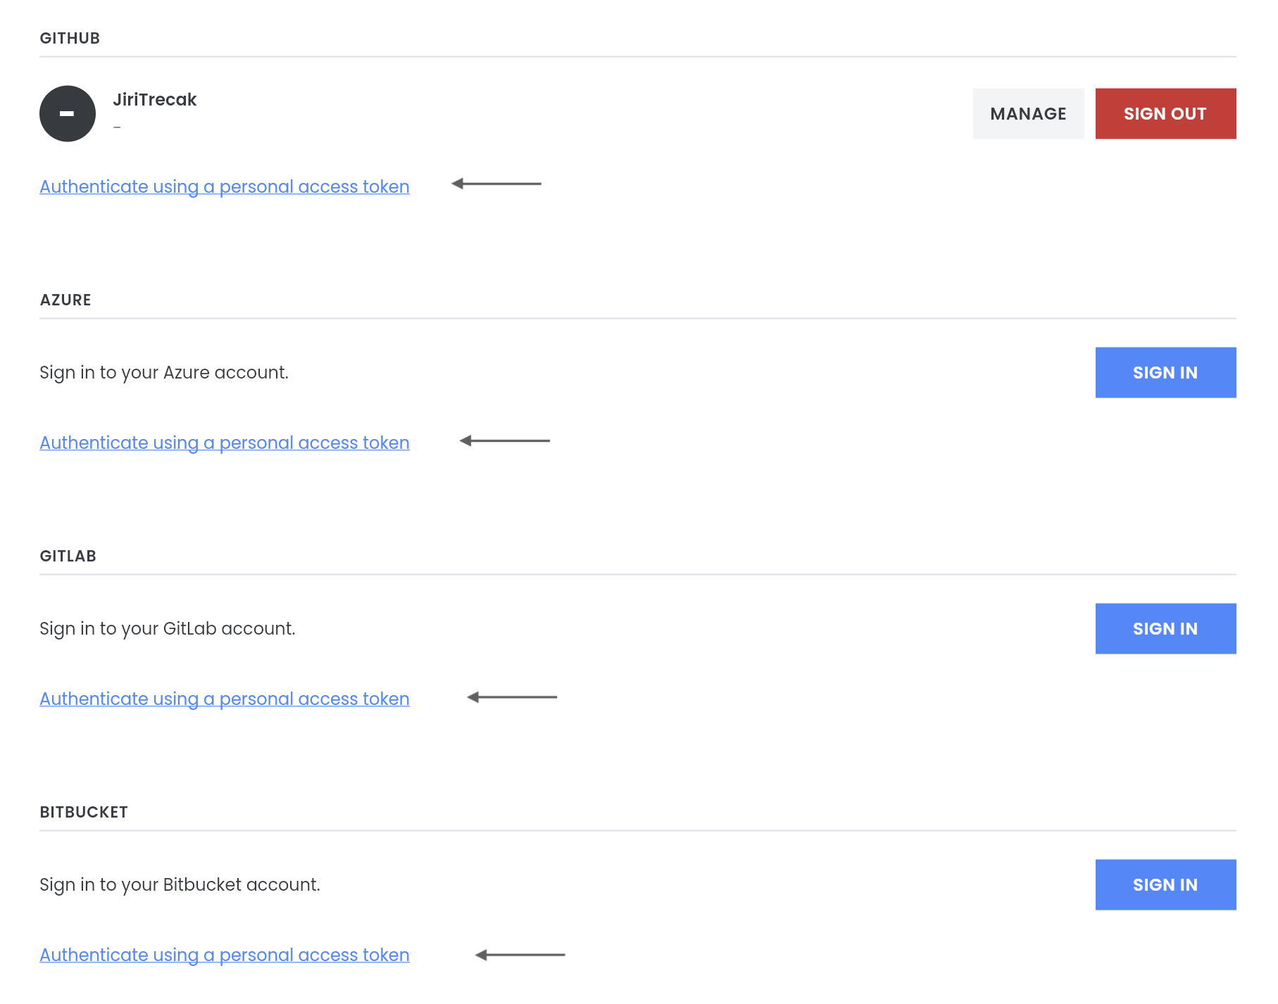1278x1004 pixels.
Task: Click the GITLAB section heading
Action: tap(68, 557)
